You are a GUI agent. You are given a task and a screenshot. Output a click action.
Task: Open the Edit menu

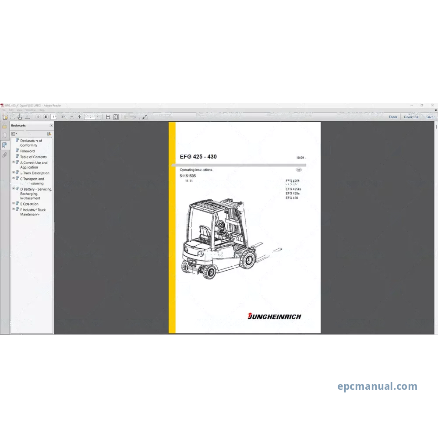click(x=11, y=110)
